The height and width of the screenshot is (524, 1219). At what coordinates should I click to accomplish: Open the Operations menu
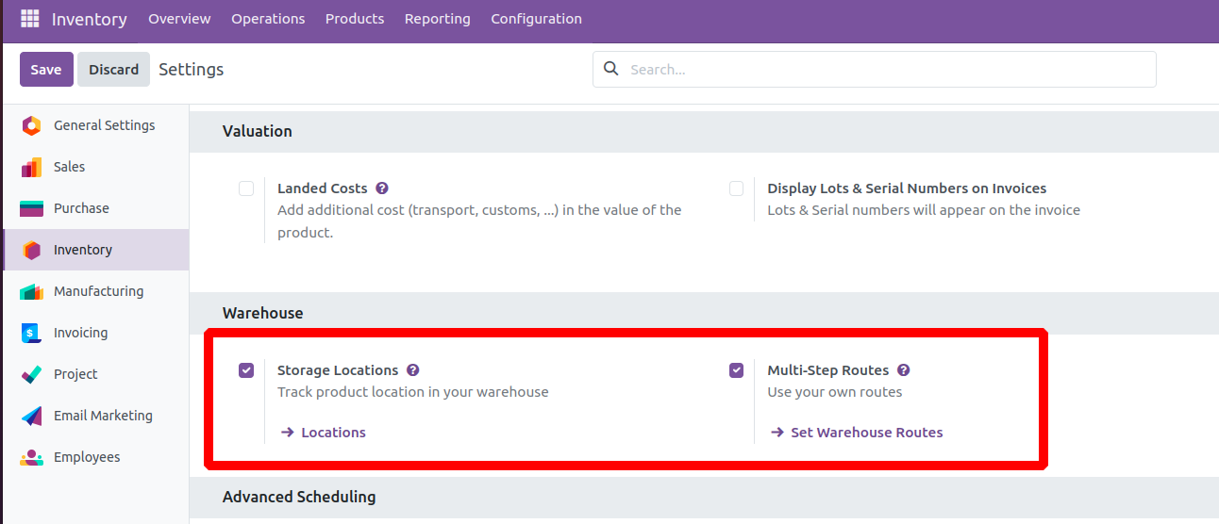click(268, 19)
